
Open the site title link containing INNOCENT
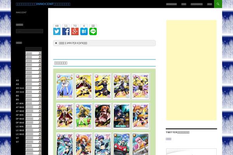point(43,4)
